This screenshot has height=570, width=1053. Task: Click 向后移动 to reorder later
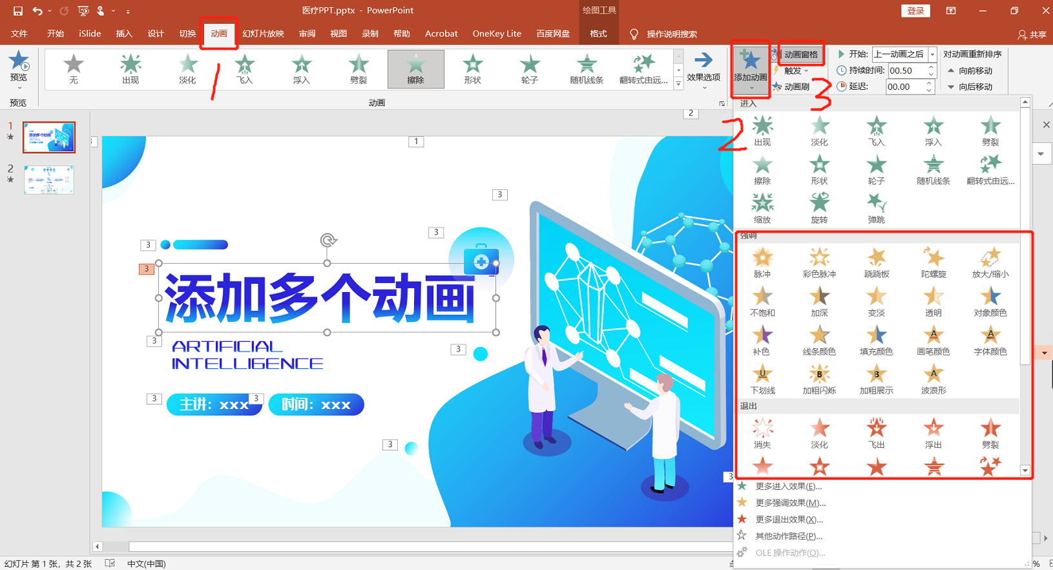970,87
